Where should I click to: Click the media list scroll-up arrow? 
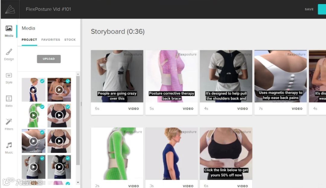pyautogui.click(x=78, y=74)
